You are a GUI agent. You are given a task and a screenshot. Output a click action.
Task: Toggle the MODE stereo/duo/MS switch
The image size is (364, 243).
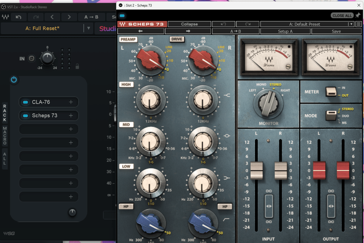tap(331, 116)
